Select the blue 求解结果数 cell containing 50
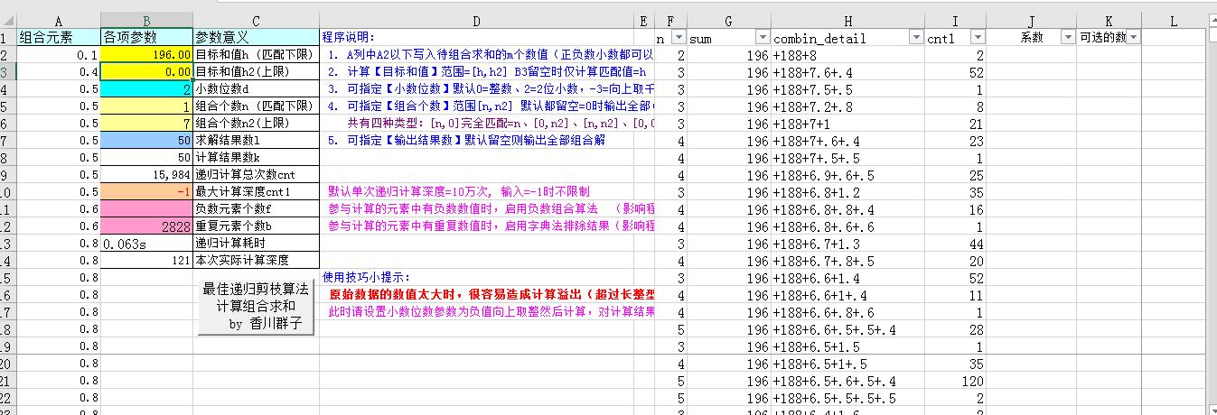The image size is (1217, 415). pyautogui.click(x=146, y=140)
